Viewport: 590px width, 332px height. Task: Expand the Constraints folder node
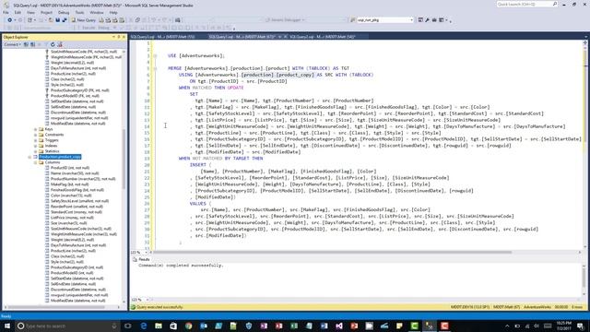pyautogui.click(x=36, y=135)
